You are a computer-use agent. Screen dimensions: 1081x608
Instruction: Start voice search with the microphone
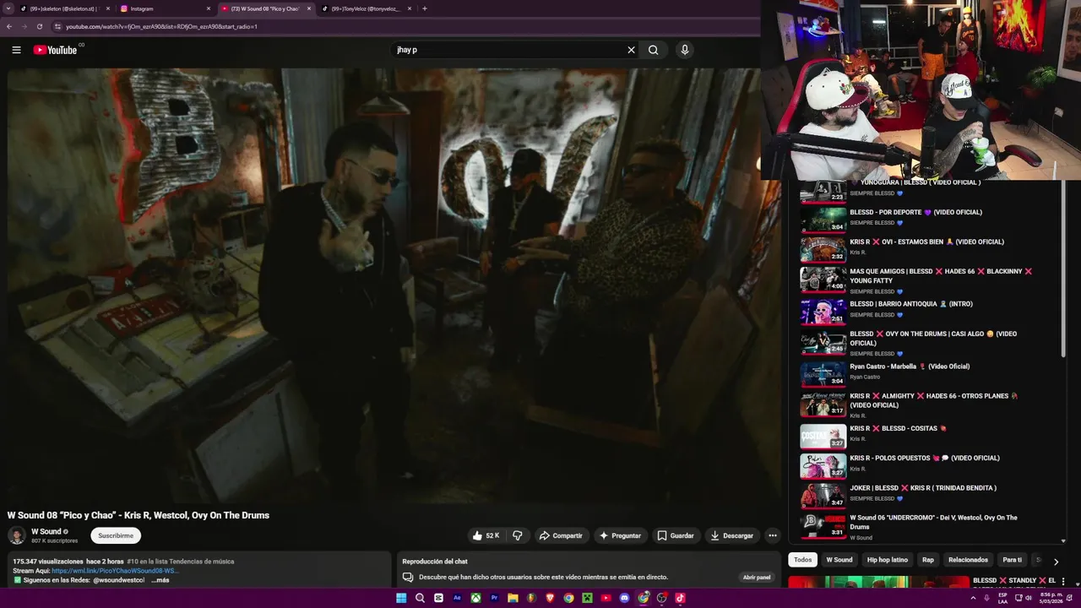685,50
